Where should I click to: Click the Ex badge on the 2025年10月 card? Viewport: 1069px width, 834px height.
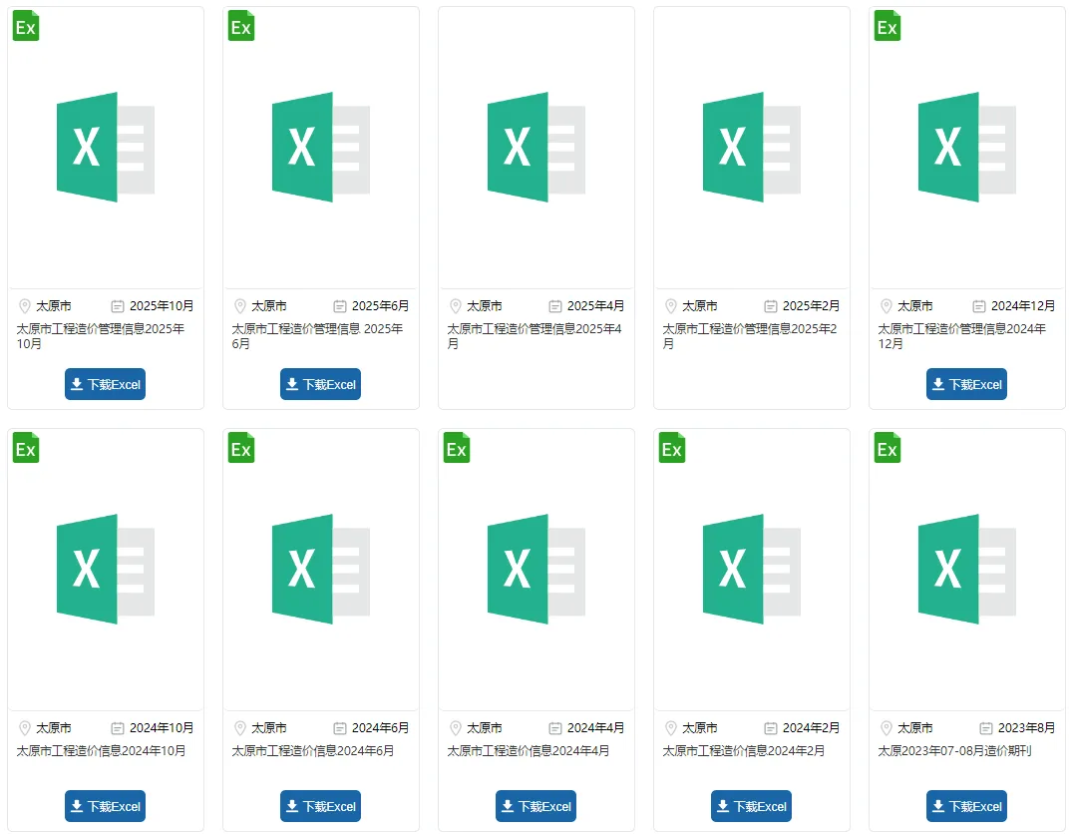click(26, 26)
